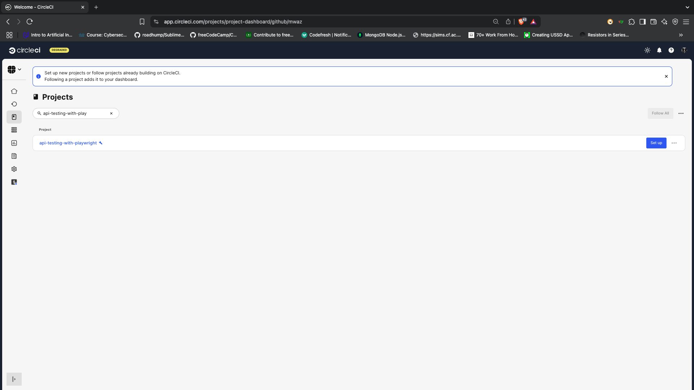Open Pipelines icon in the sidebar
Screen dimensions: 694x390
coord(14,104)
